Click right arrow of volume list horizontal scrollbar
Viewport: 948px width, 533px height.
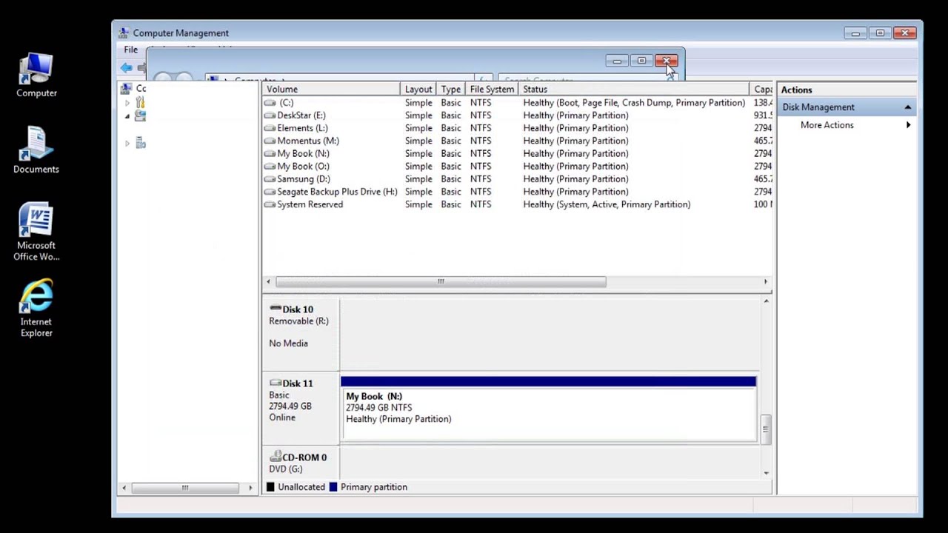point(766,281)
